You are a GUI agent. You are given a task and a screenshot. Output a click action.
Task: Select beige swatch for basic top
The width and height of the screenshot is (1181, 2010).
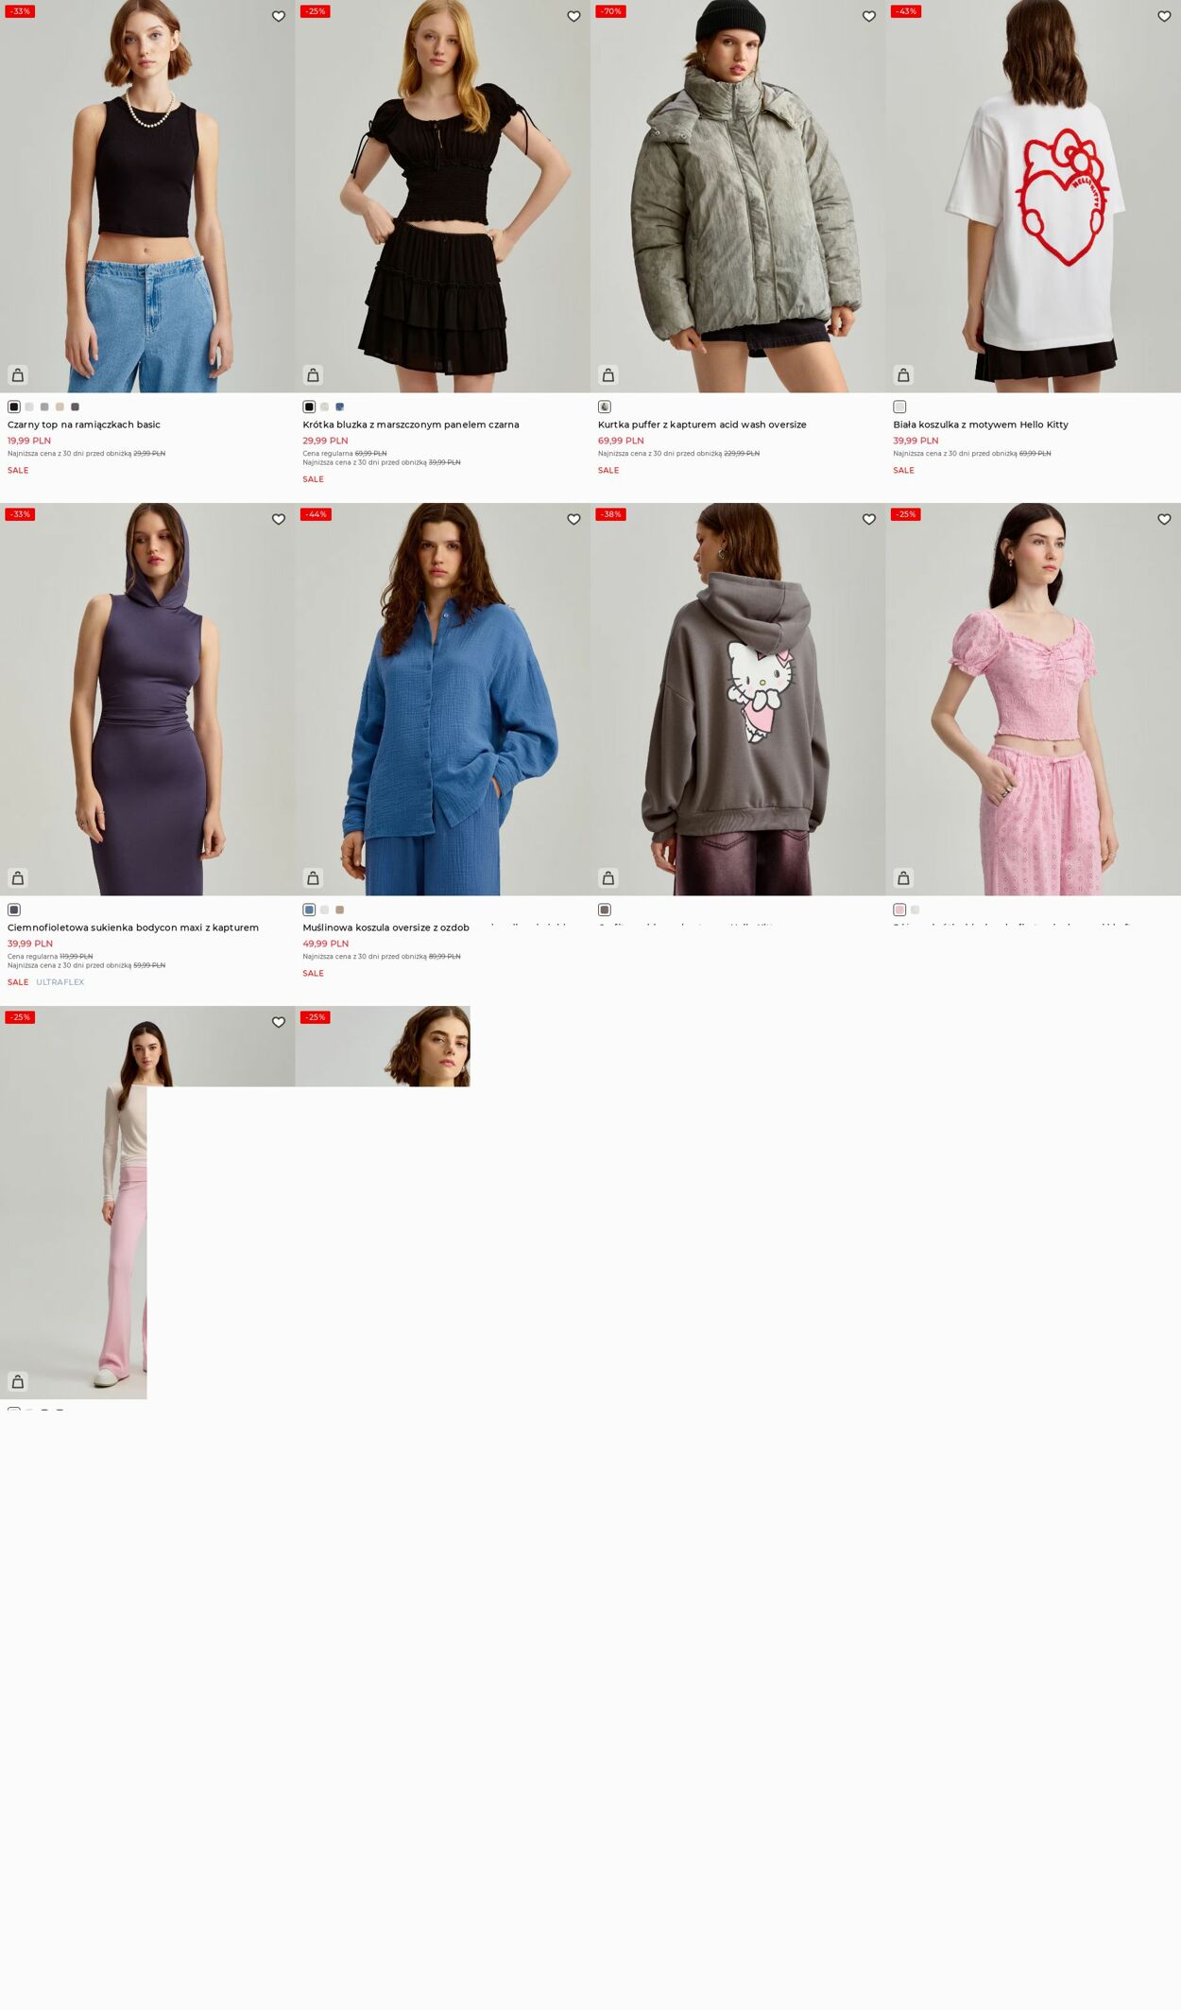60,407
